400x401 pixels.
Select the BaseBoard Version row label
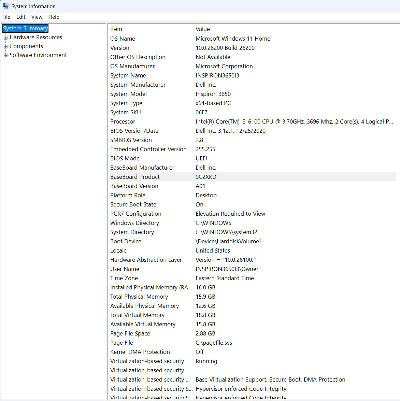pos(134,186)
